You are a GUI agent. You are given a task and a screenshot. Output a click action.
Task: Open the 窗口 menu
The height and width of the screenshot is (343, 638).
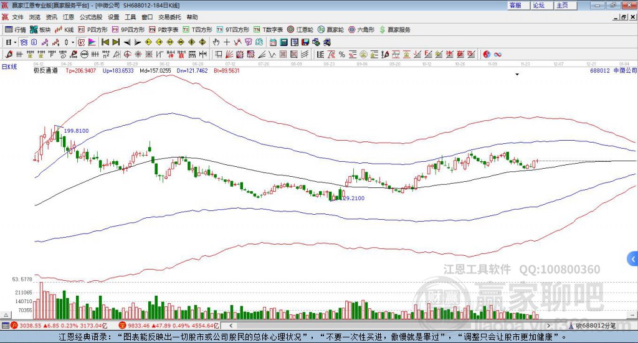(x=147, y=17)
